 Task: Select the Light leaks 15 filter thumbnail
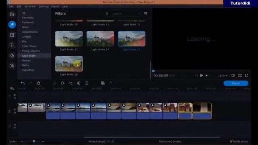pos(132,39)
